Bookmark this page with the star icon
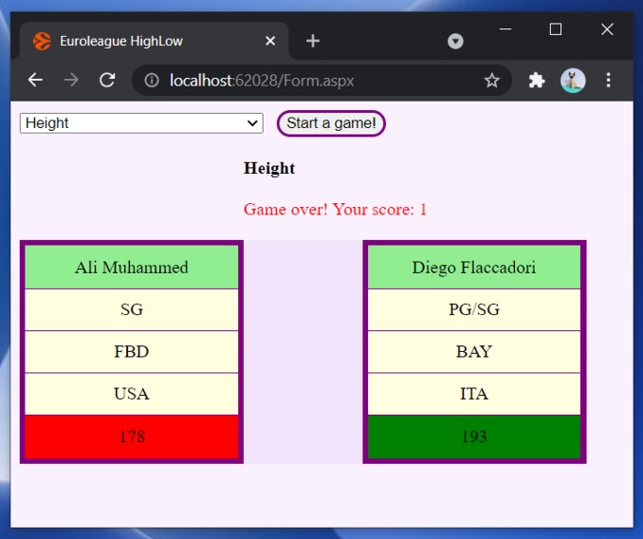 (491, 80)
